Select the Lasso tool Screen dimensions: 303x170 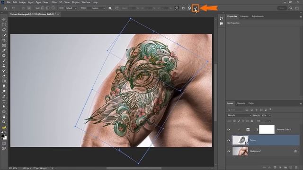click(x=4, y=30)
